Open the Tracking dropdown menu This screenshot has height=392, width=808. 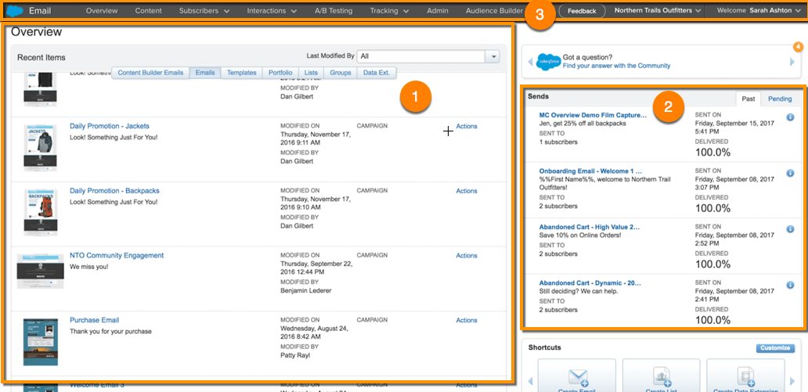[x=390, y=10]
